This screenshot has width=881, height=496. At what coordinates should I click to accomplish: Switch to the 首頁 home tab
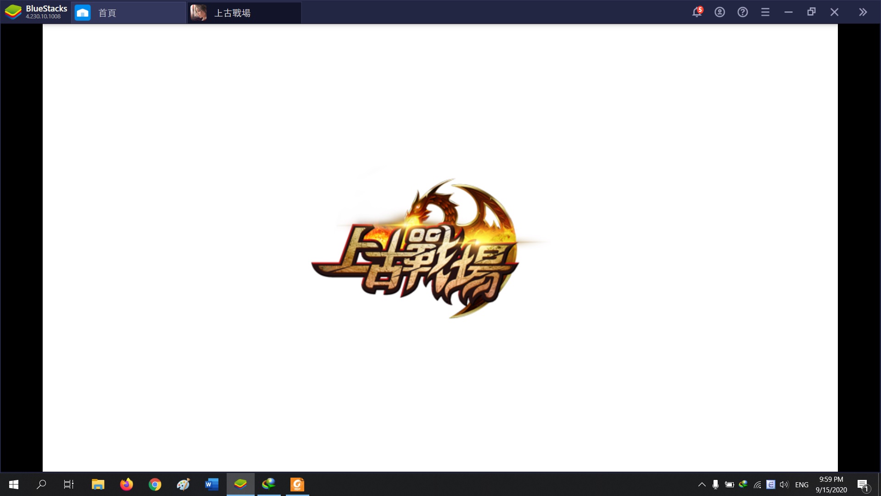pos(128,13)
